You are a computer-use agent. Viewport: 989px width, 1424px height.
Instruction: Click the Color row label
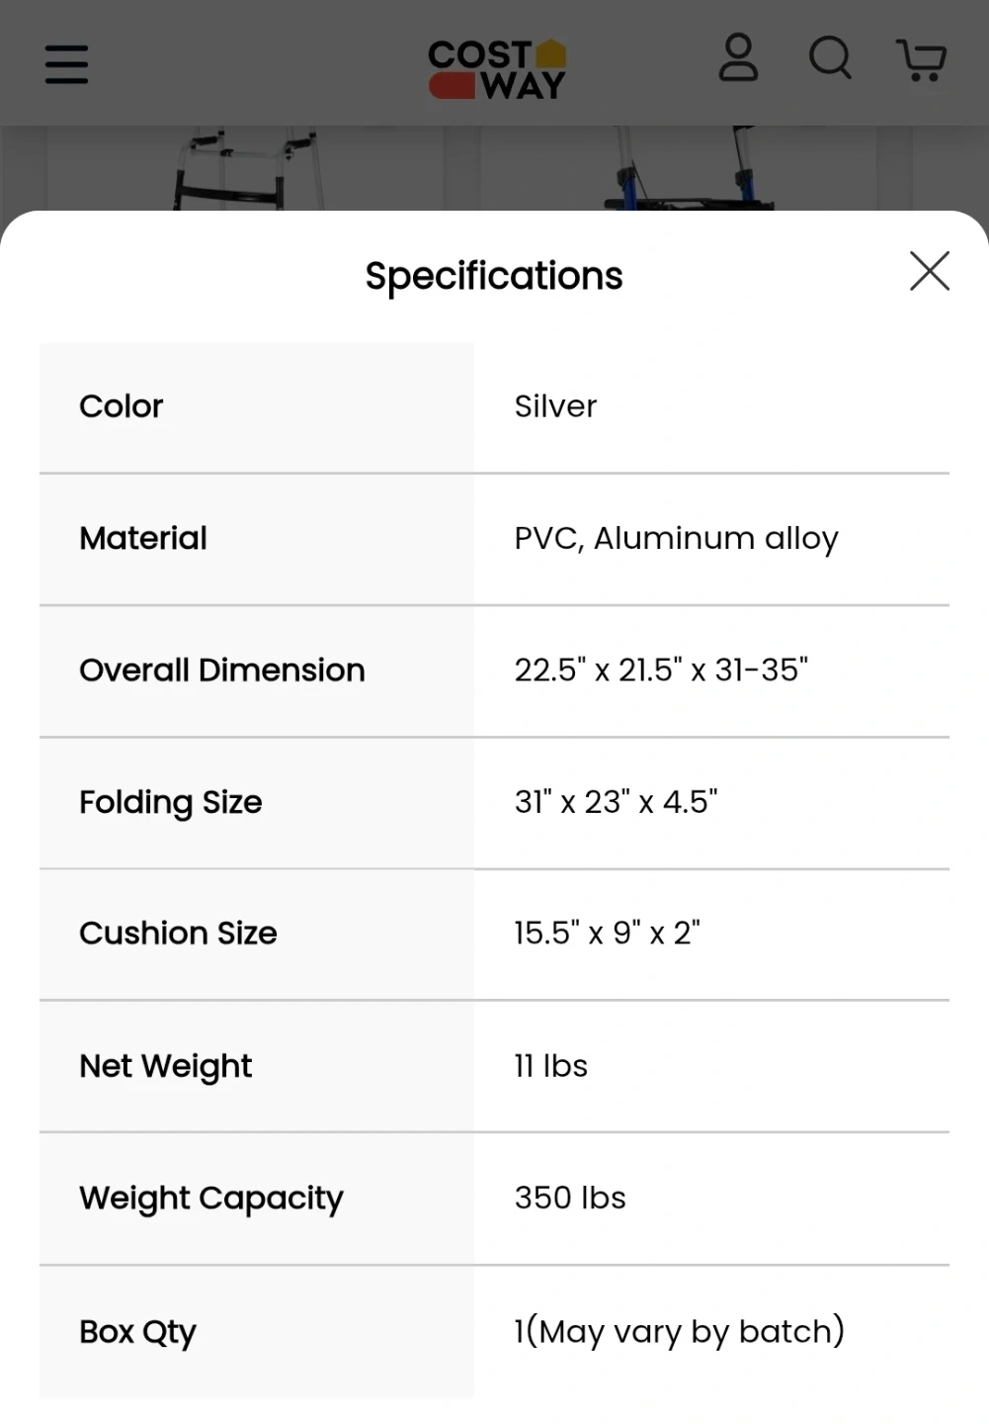pyautogui.click(x=122, y=406)
